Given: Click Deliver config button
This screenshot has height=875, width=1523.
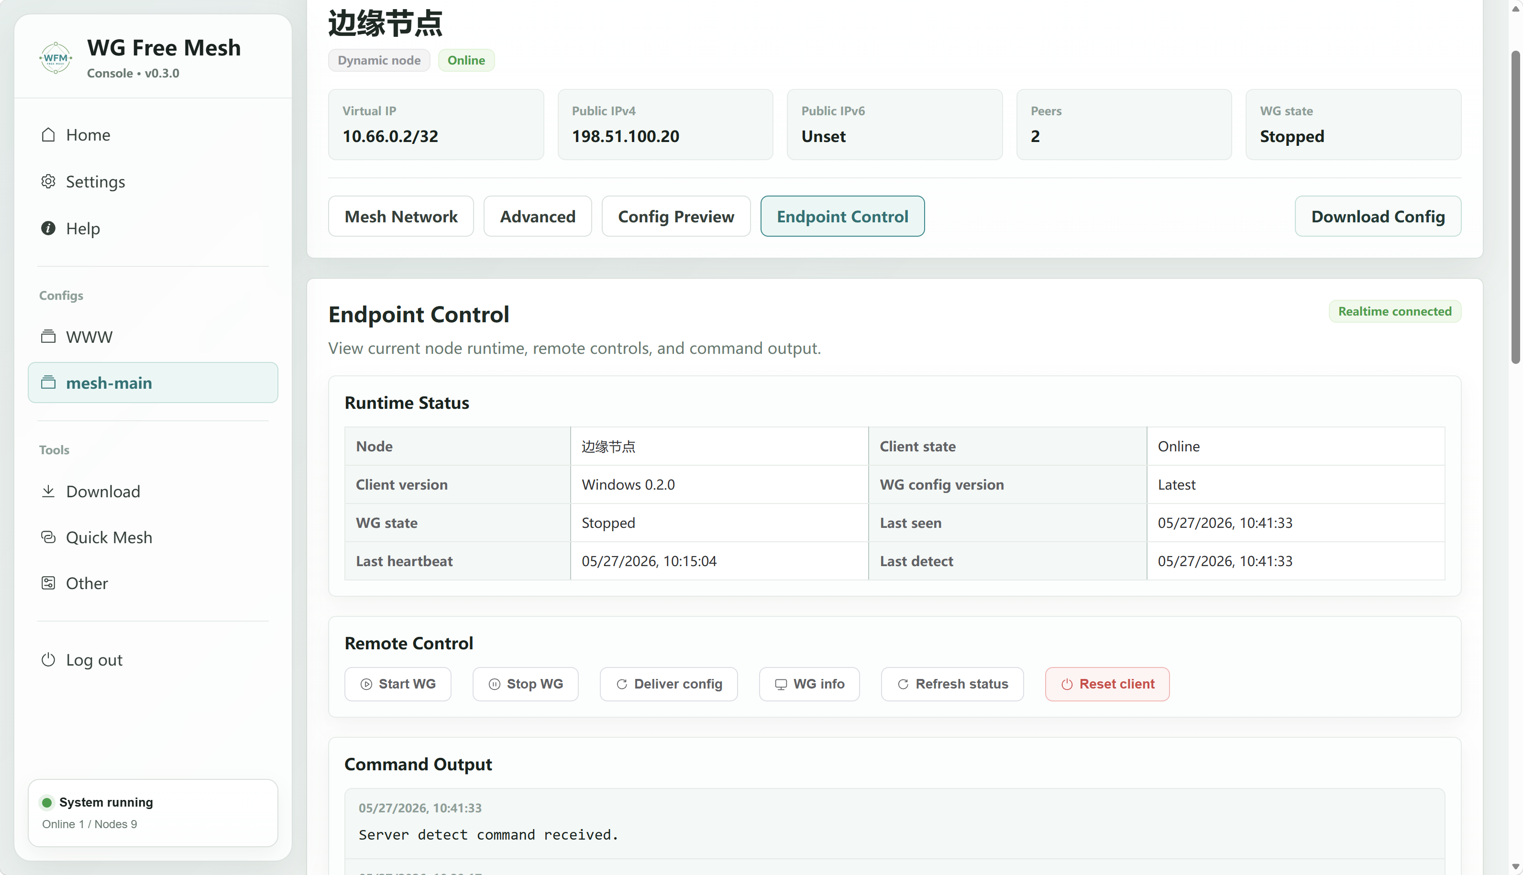Looking at the screenshot, I should tap(668, 685).
